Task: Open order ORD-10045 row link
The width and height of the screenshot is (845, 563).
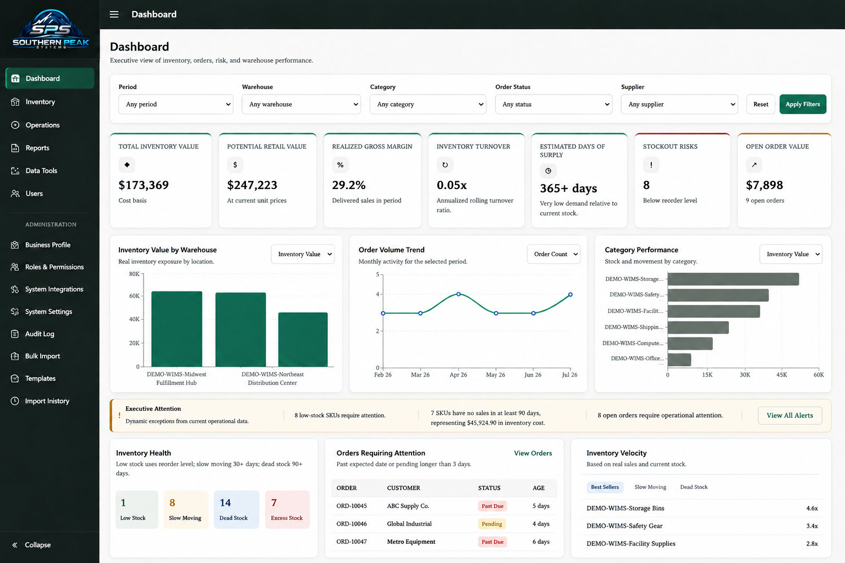Action: pyautogui.click(x=352, y=506)
